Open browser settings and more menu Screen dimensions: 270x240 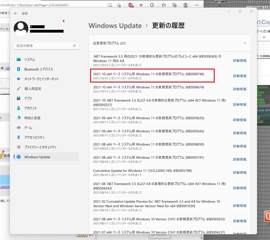[197, 5]
